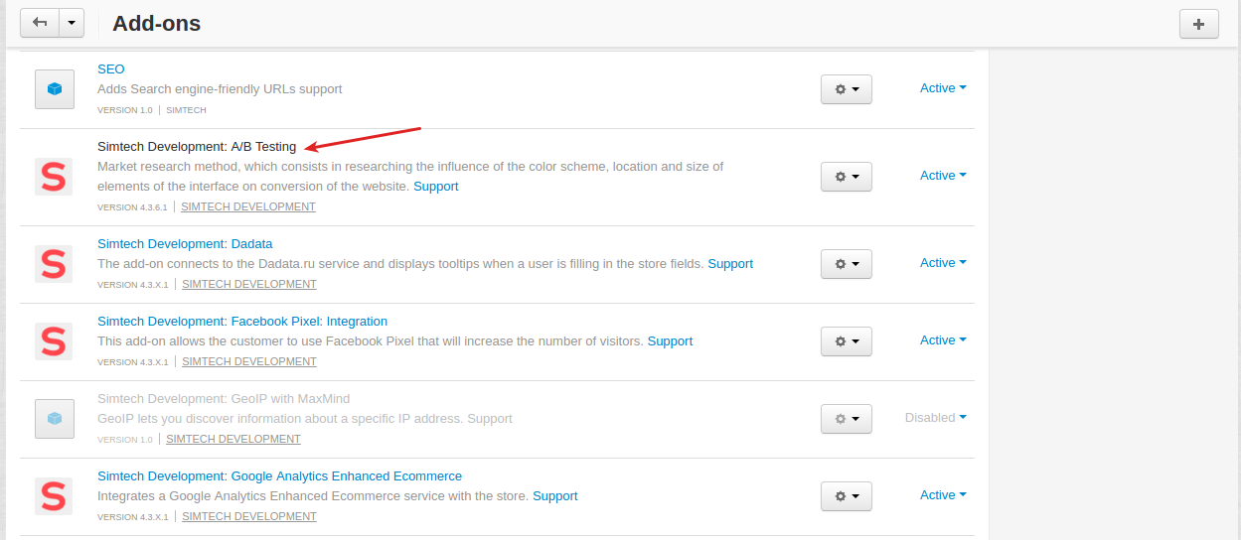Open Support link for Google Analytics
The width and height of the screenshot is (1241, 540).
pyautogui.click(x=555, y=496)
